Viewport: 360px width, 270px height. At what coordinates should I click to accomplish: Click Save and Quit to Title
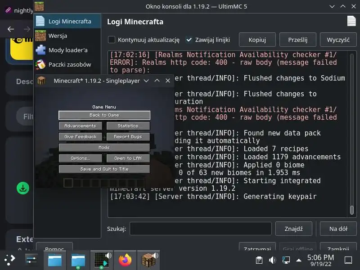104,169
